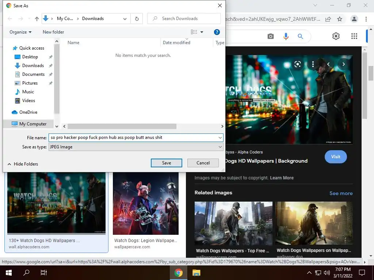Open Chrome's three-dot menu
The image size is (374, 280).
click(366, 19)
